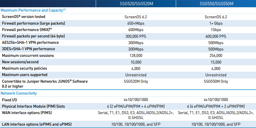Click 500Mbps in the 3DES+SHA-1 row
Screen dimensions: 256x128
(x=215, y=49)
